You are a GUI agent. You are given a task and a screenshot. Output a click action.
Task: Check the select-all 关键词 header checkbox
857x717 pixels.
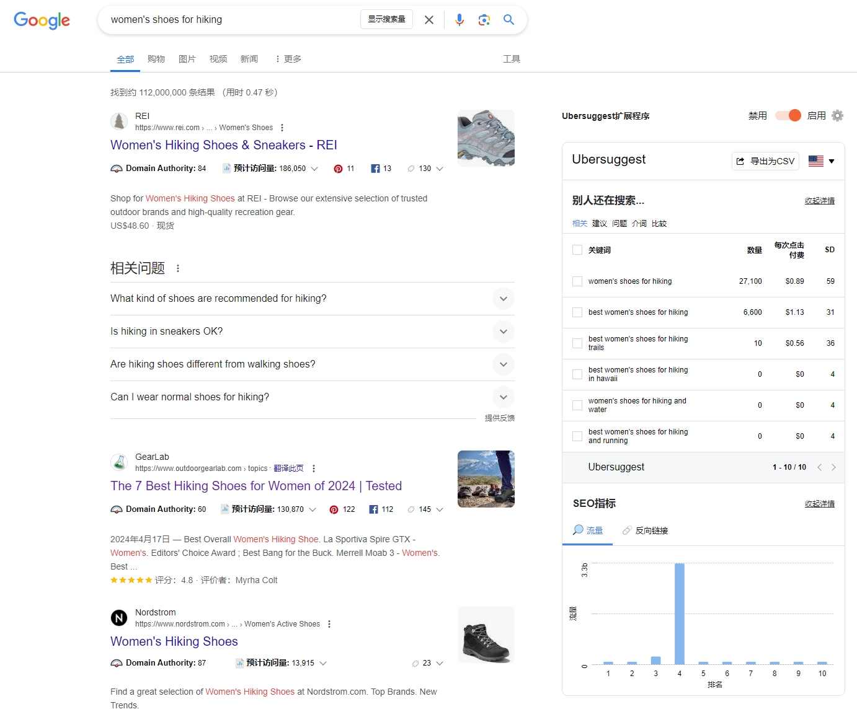coord(577,250)
